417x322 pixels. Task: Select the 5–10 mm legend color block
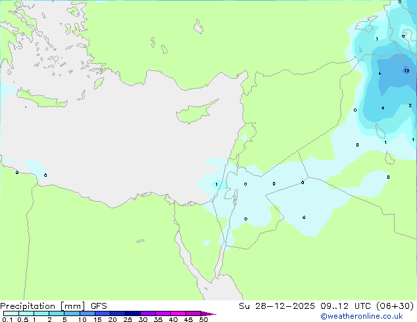72,313
